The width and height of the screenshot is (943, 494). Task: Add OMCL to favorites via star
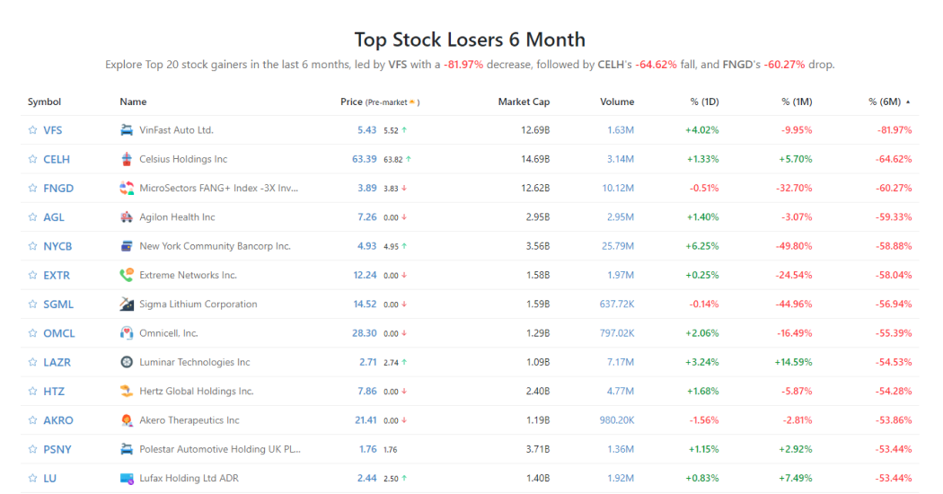point(32,332)
